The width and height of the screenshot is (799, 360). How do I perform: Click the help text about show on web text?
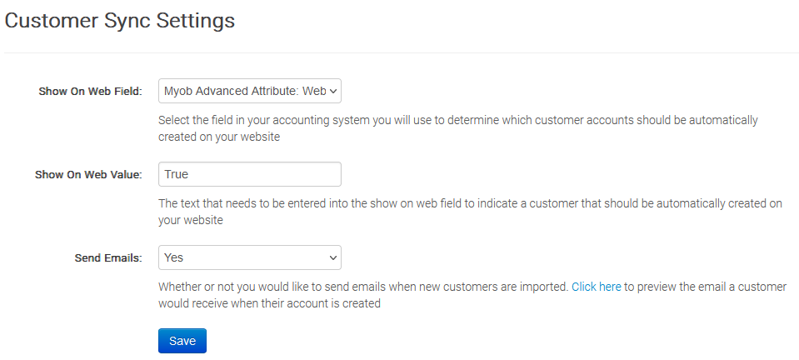pyautogui.click(x=470, y=203)
